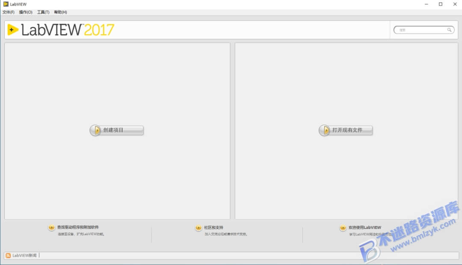This screenshot has width=462, height=265.
Task: Click the RSS feed icon beside LabVIEW新闻
Action: 8,255
